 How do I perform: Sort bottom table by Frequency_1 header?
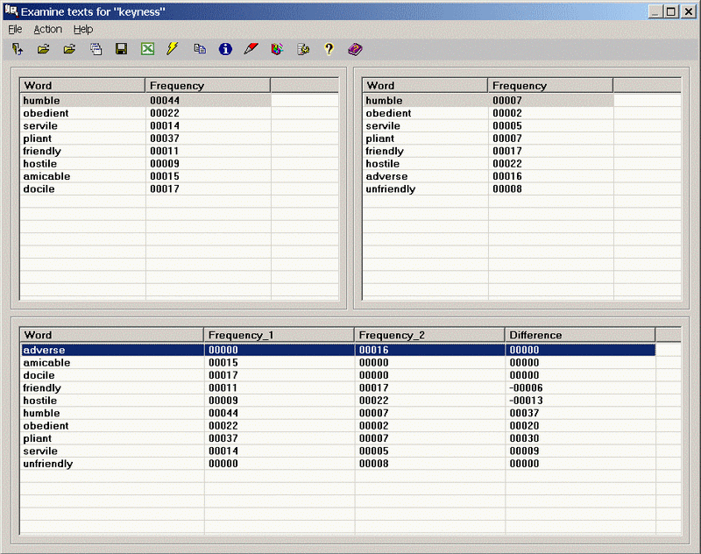pos(279,335)
